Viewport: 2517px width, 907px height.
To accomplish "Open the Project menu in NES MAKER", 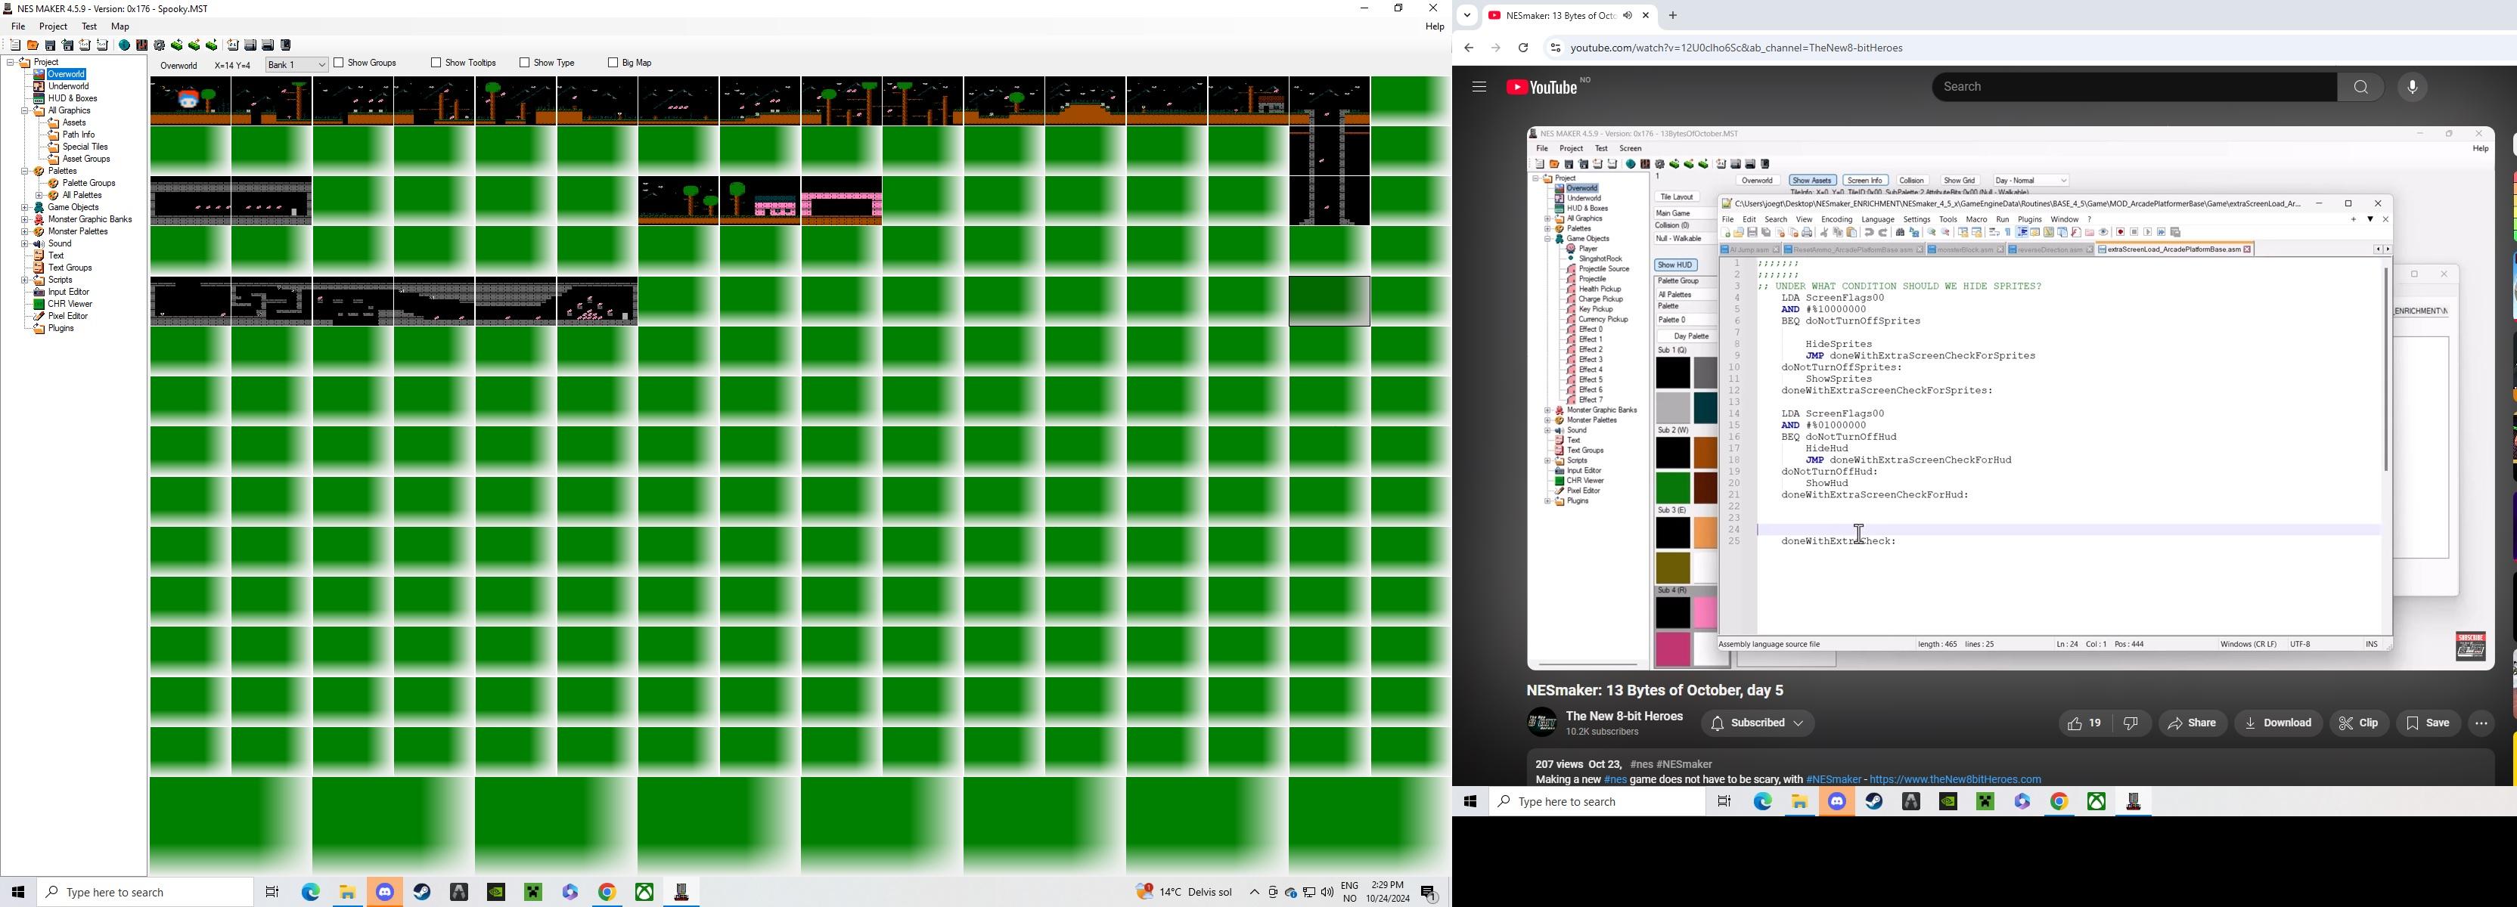I will (x=53, y=26).
